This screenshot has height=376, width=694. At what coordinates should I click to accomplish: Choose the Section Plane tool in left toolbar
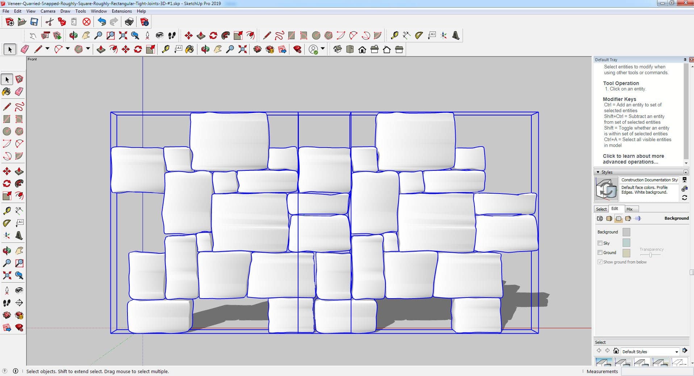point(19,303)
